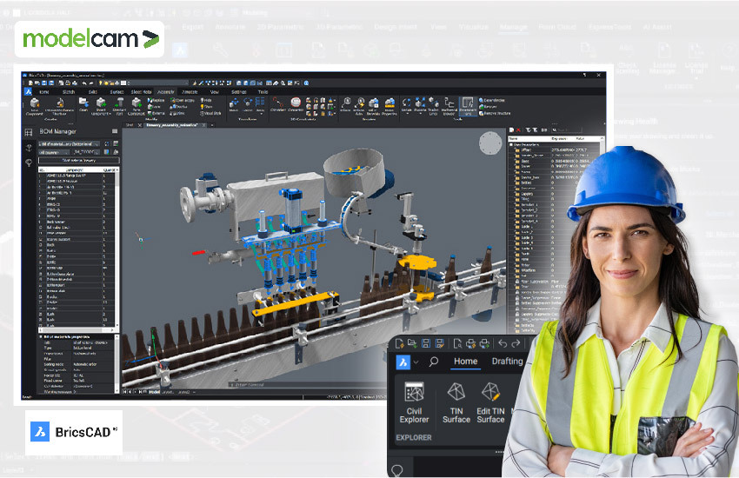Open the bill of materials selector dropdown
Viewport: 739px width, 478px height.
pyautogui.click(x=70, y=143)
